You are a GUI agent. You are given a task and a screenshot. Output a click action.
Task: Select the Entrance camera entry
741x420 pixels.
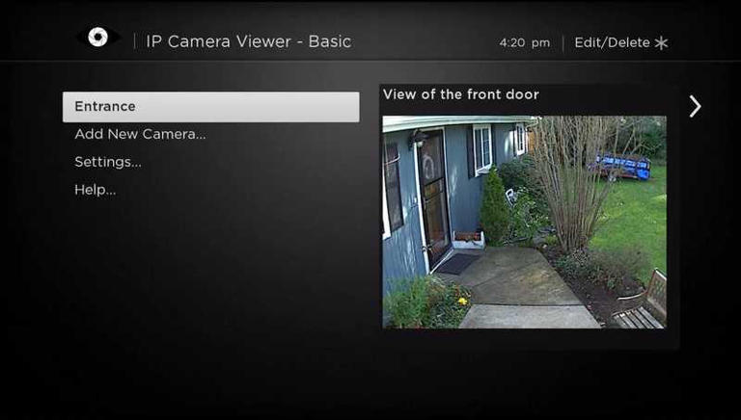[x=210, y=107]
